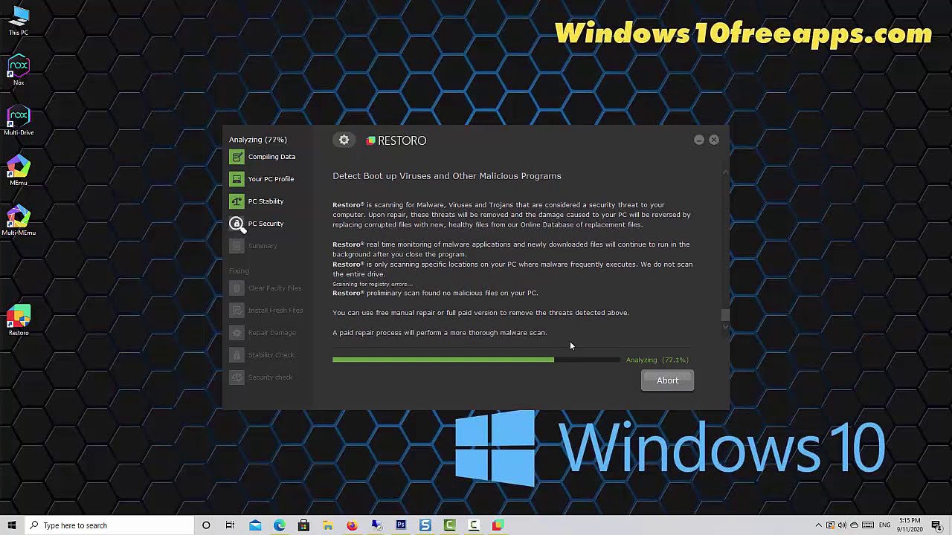952x535 pixels.
Task: Open the Multi-Drive desktop shortcut
Action: click(19, 120)
